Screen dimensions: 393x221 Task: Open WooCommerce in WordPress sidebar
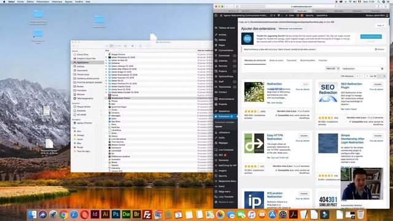click(226, 99)
